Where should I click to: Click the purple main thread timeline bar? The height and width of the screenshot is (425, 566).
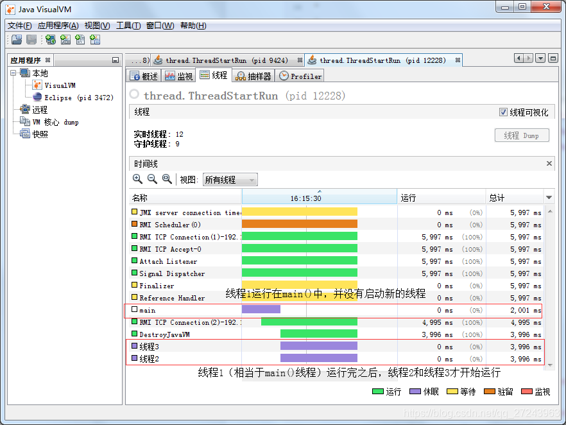(x=261, y=309)
